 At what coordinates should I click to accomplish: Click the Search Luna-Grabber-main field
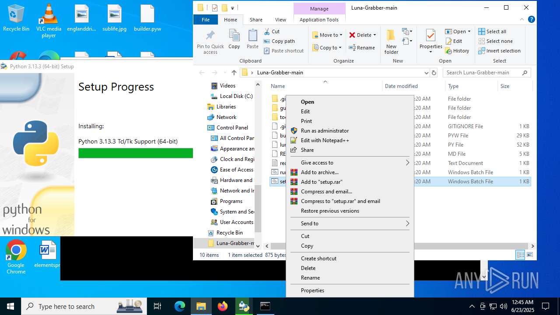(486, 73)
